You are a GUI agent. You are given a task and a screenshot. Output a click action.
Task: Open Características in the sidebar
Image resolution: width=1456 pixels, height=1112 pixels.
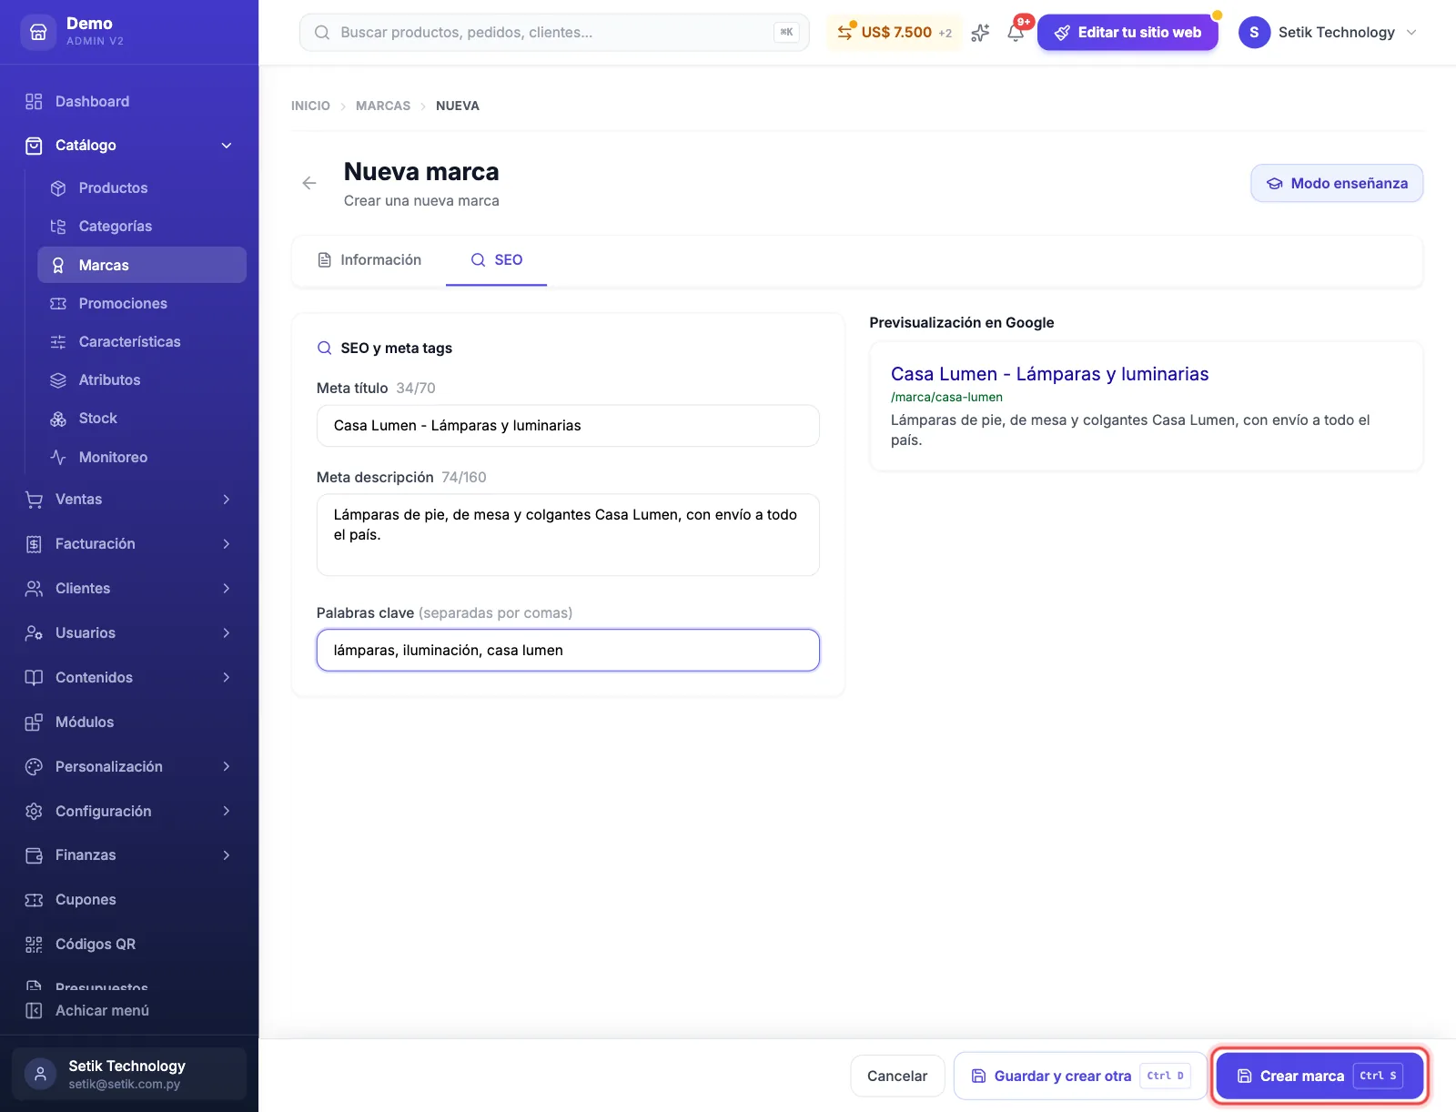coord(142,341)
